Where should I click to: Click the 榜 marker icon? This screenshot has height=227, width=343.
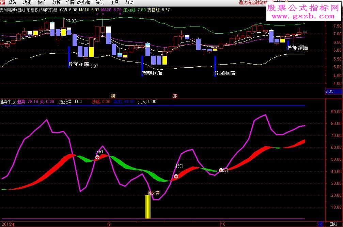[113, 96]
